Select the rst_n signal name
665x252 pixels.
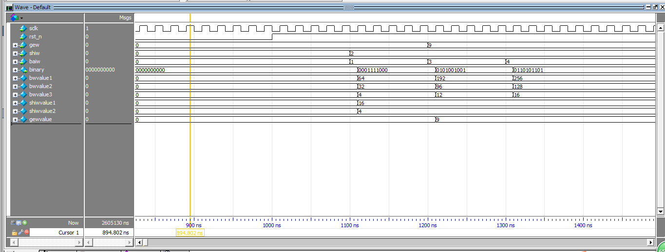(x=36, y=37)
